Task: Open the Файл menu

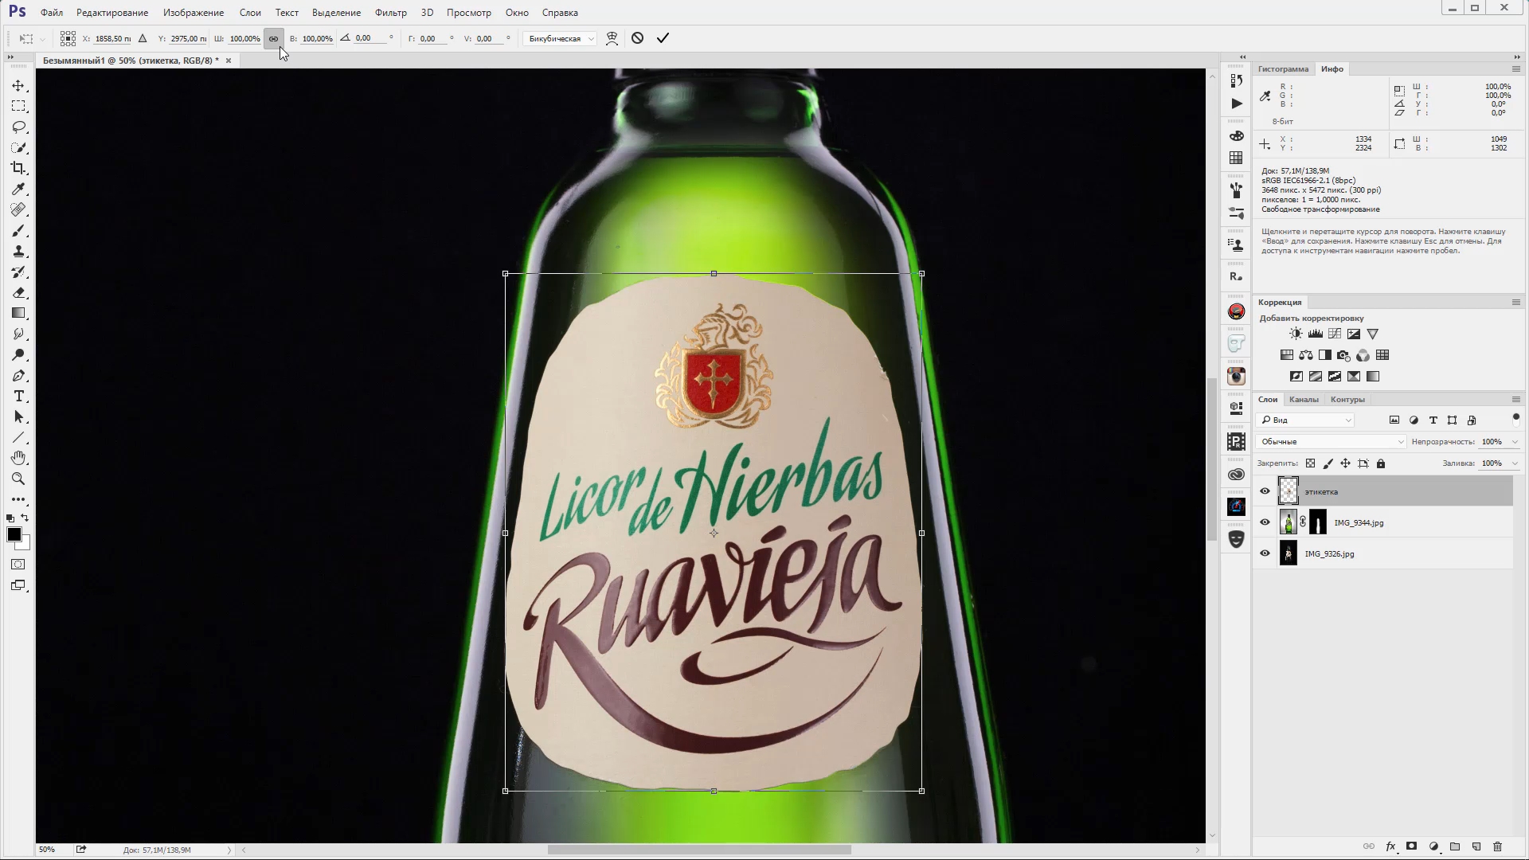Action: point(52,13)
